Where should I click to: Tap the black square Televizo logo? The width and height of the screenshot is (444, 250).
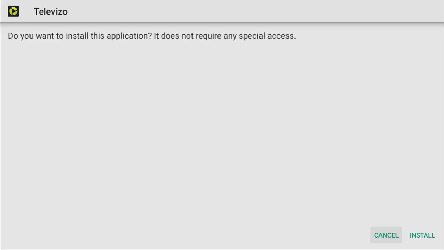tap(14, 11)
